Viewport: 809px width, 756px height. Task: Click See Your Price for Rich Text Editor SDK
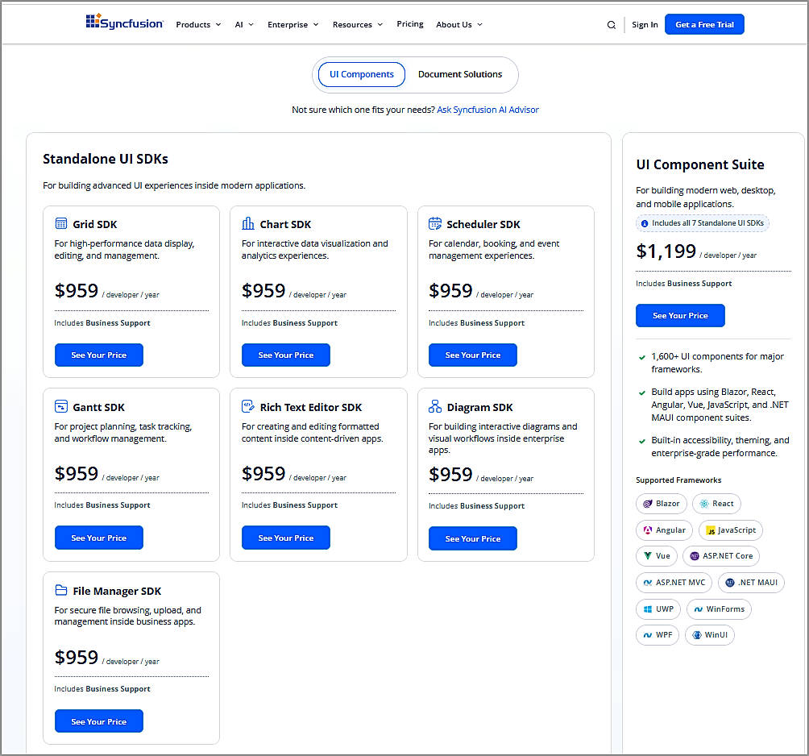286,538
